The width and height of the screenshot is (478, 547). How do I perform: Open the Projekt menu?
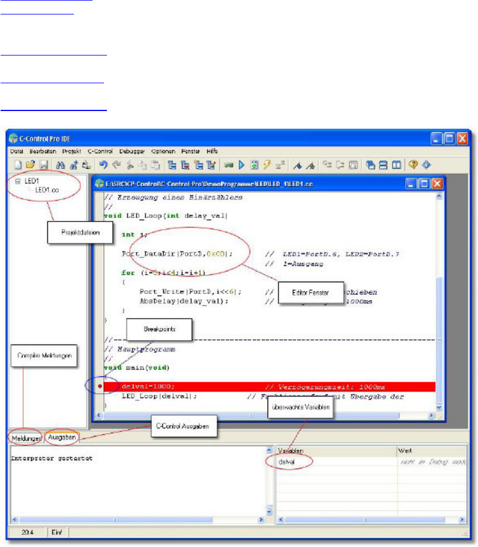point(72,151)
